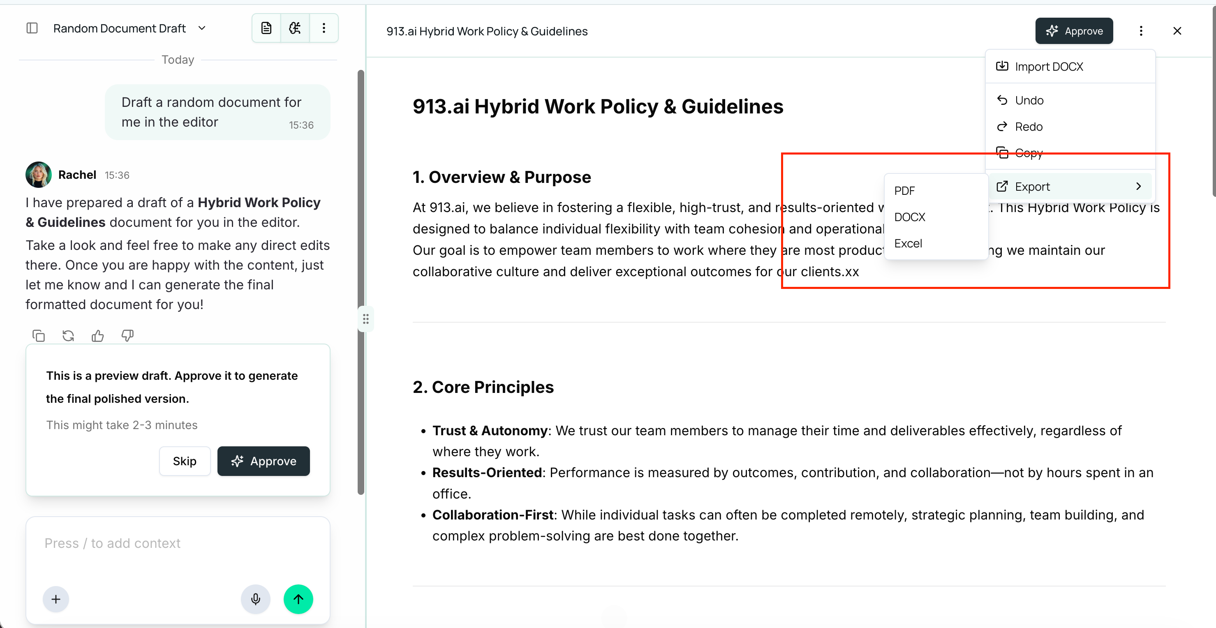Viewport: 1216px width, 628px height.
Task: Select Import DOCX from the menu
Action: click(1070, 67)
